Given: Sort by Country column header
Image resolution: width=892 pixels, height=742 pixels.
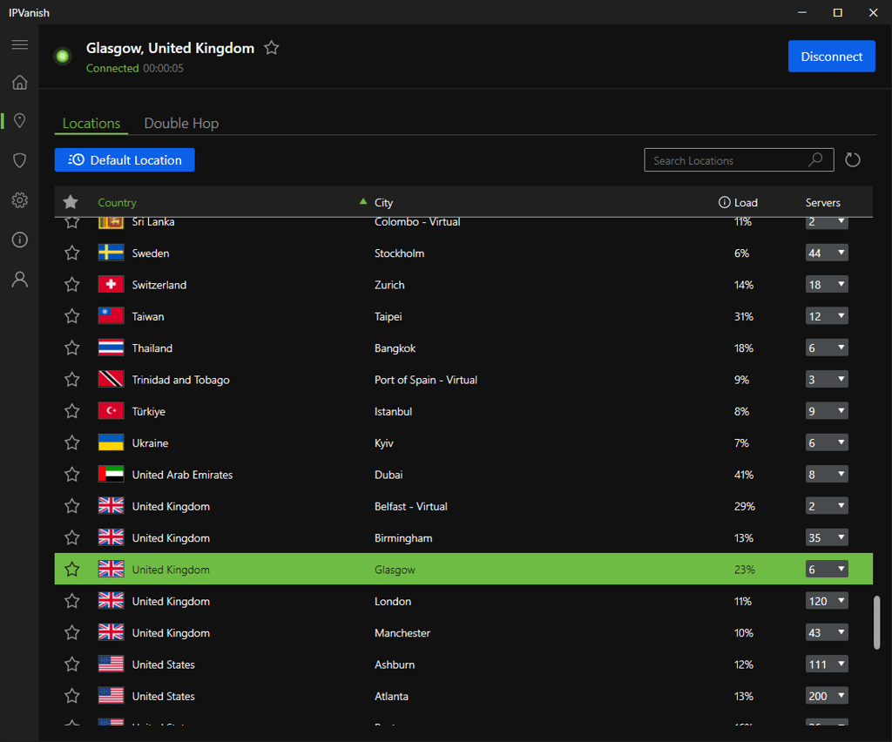Looking at the screenshot, I should (x=118, y=202).
